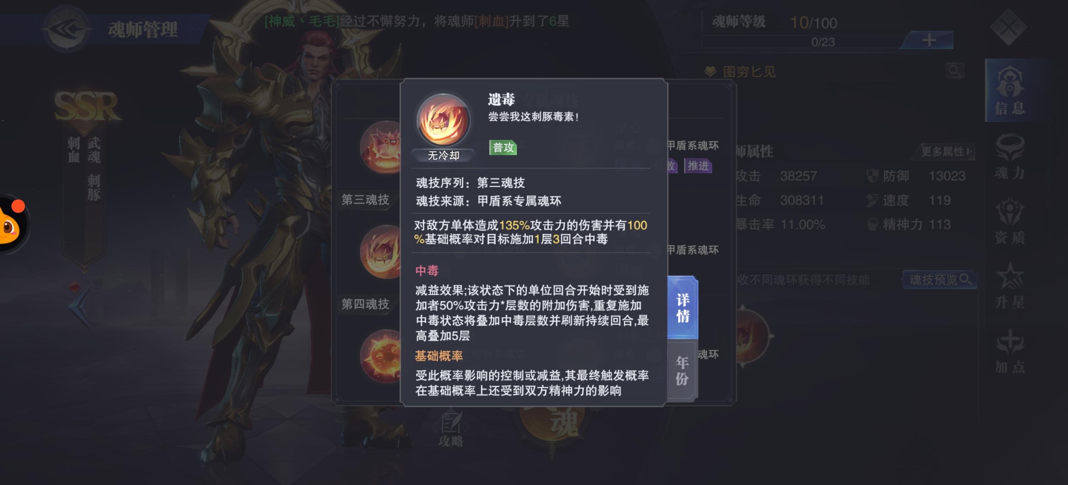1068x485 pixels.
Task: Click the plus button next to level bar
Action: (x=929, y=40)
